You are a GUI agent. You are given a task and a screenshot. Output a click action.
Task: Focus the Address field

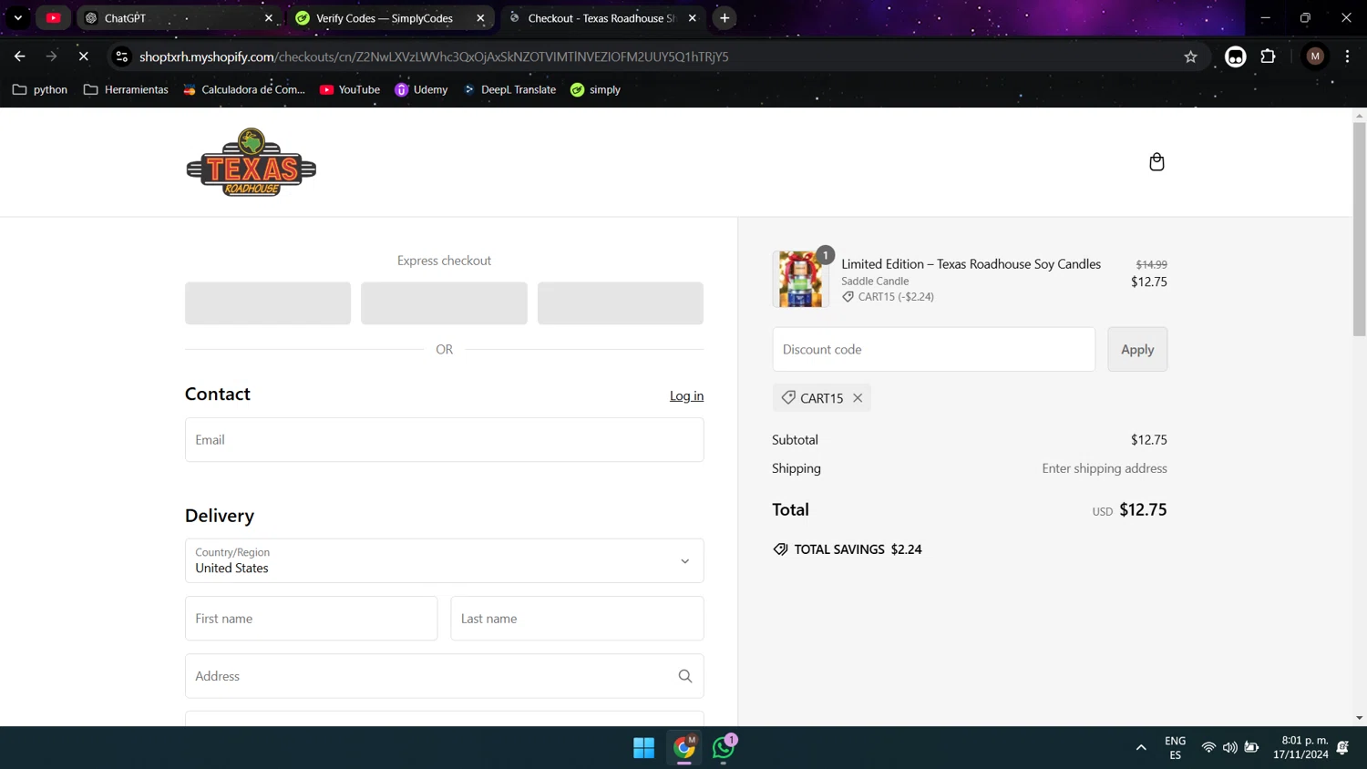point(445,676)
